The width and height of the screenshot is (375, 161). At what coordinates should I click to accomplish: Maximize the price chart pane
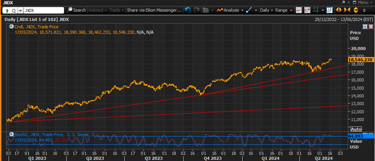point(365,26)
